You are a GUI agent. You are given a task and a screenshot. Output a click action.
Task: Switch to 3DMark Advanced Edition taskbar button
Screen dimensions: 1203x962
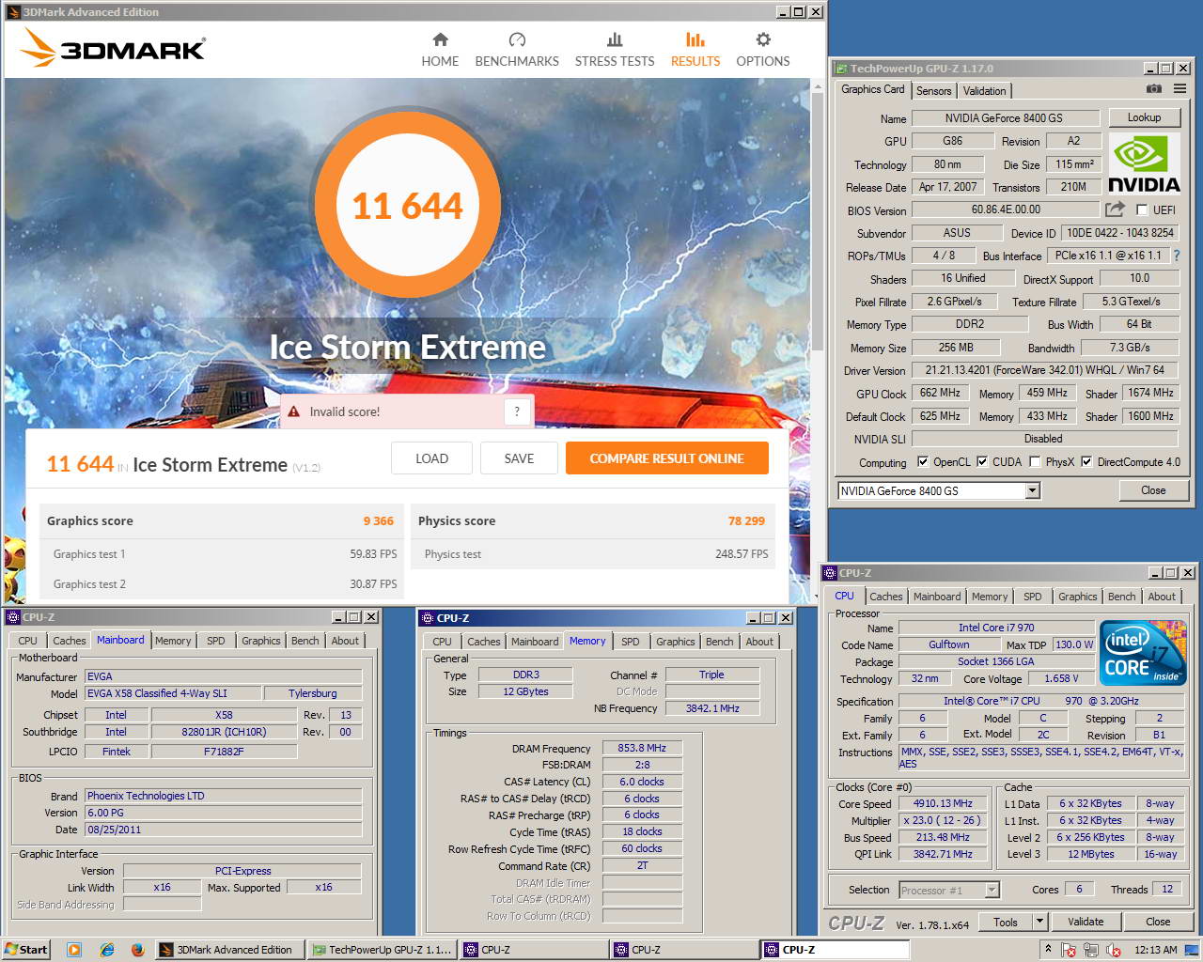pyautogui.click(x=229, y=950)
